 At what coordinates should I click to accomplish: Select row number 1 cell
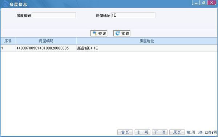(x=8, y=48)
